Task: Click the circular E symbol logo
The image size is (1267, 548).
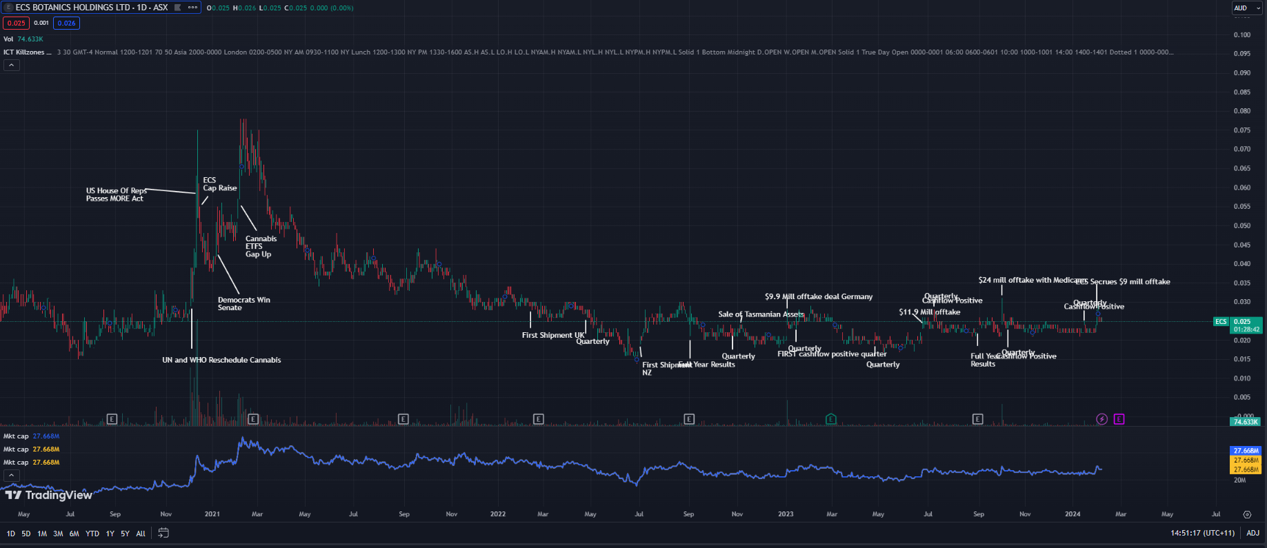Action: (x=8, y=8)
